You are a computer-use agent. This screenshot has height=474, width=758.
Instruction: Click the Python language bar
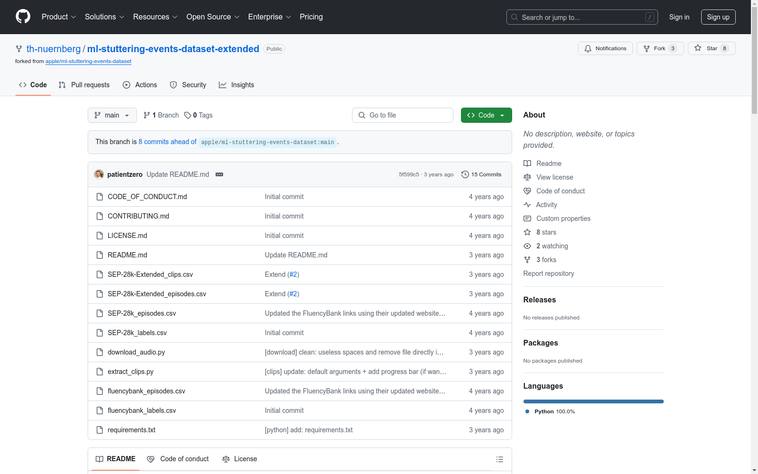594,401
